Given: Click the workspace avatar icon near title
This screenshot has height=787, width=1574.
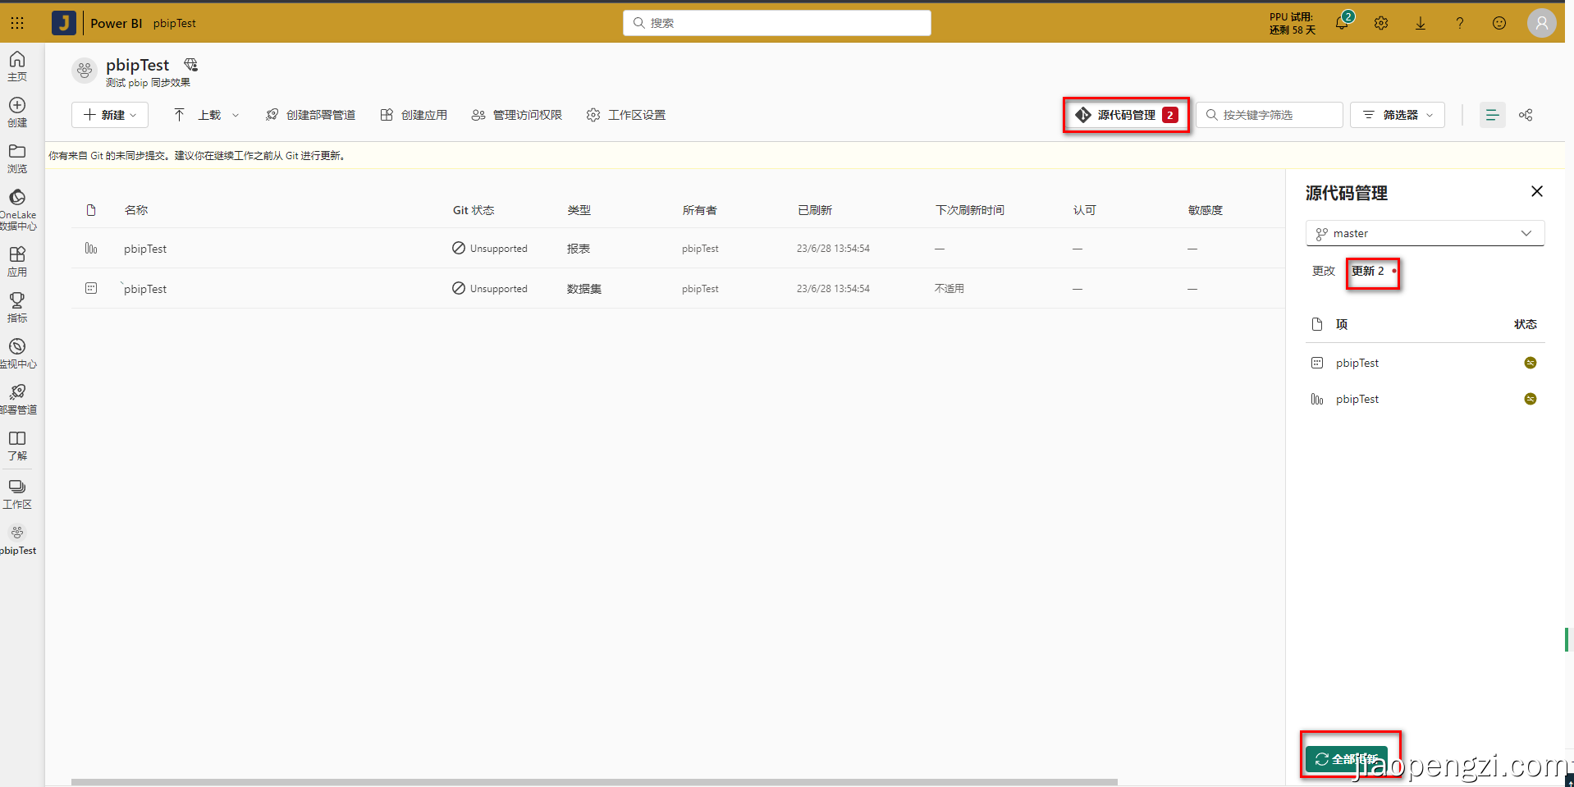Looking at the screenshot, I should pos(85,71).
